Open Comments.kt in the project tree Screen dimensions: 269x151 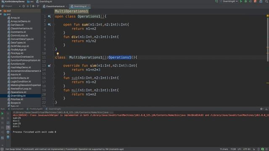click(18, 32)
